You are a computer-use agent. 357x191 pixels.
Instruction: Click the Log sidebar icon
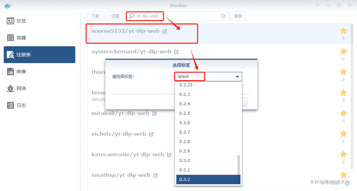coord(10,105)
